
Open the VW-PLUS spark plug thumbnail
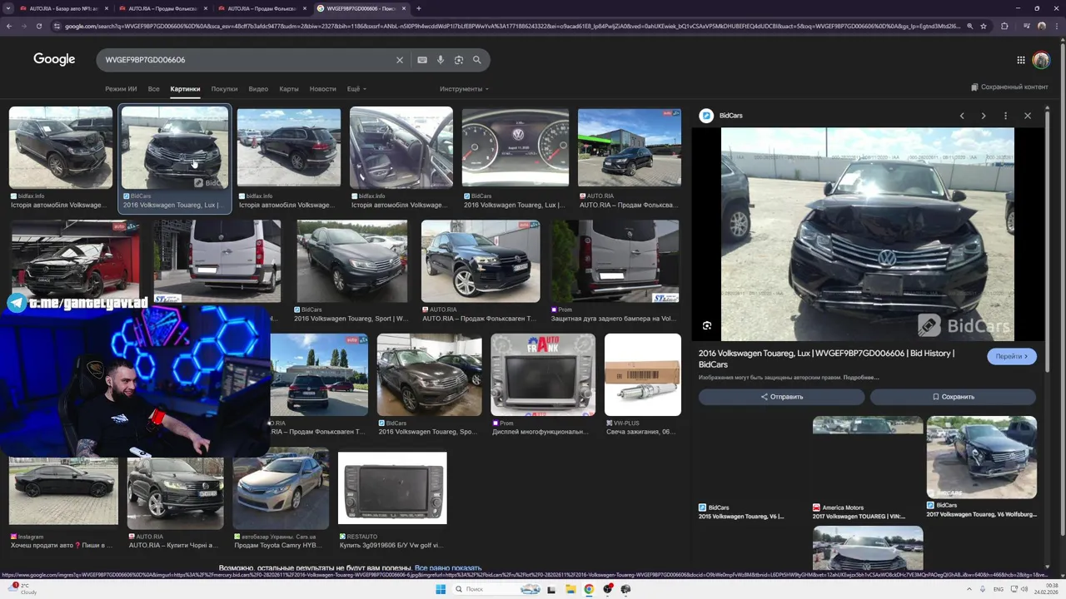[x=643, y=374]
